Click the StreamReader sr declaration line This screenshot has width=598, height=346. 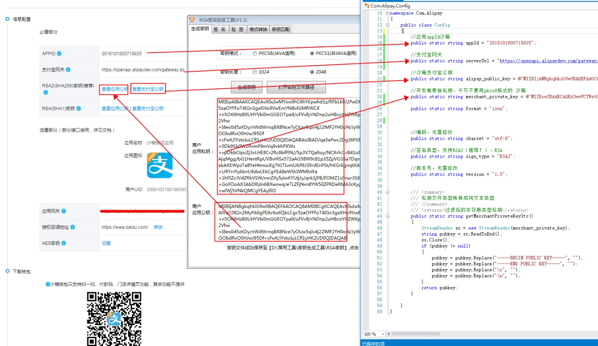point(495,229)
